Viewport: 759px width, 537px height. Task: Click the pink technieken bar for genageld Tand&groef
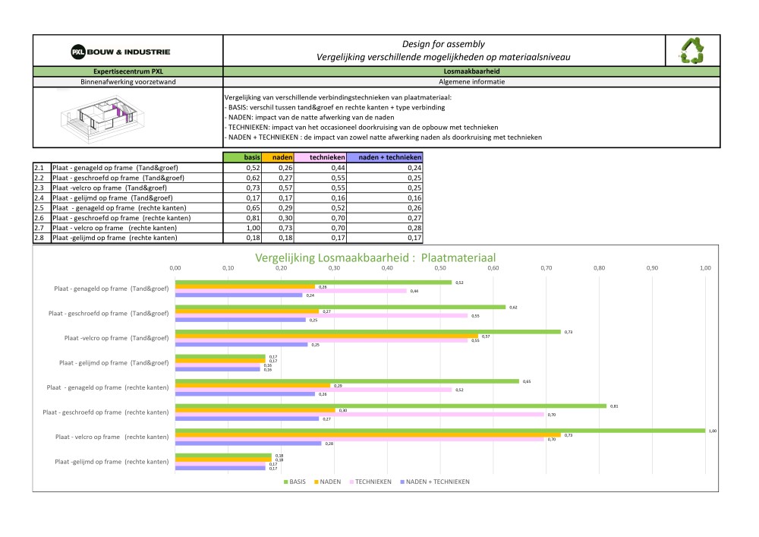291,291
